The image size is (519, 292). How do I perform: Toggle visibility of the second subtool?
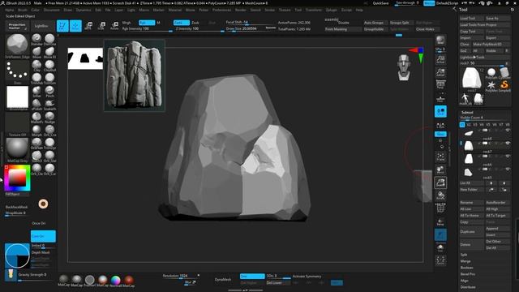(x=508, y=143)
